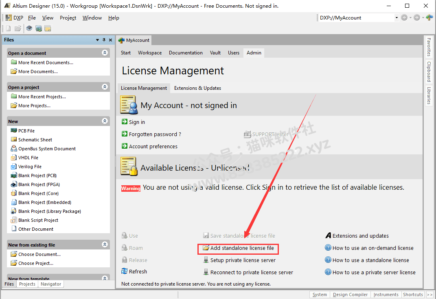Click the Design Compiler status bar button

350,295
